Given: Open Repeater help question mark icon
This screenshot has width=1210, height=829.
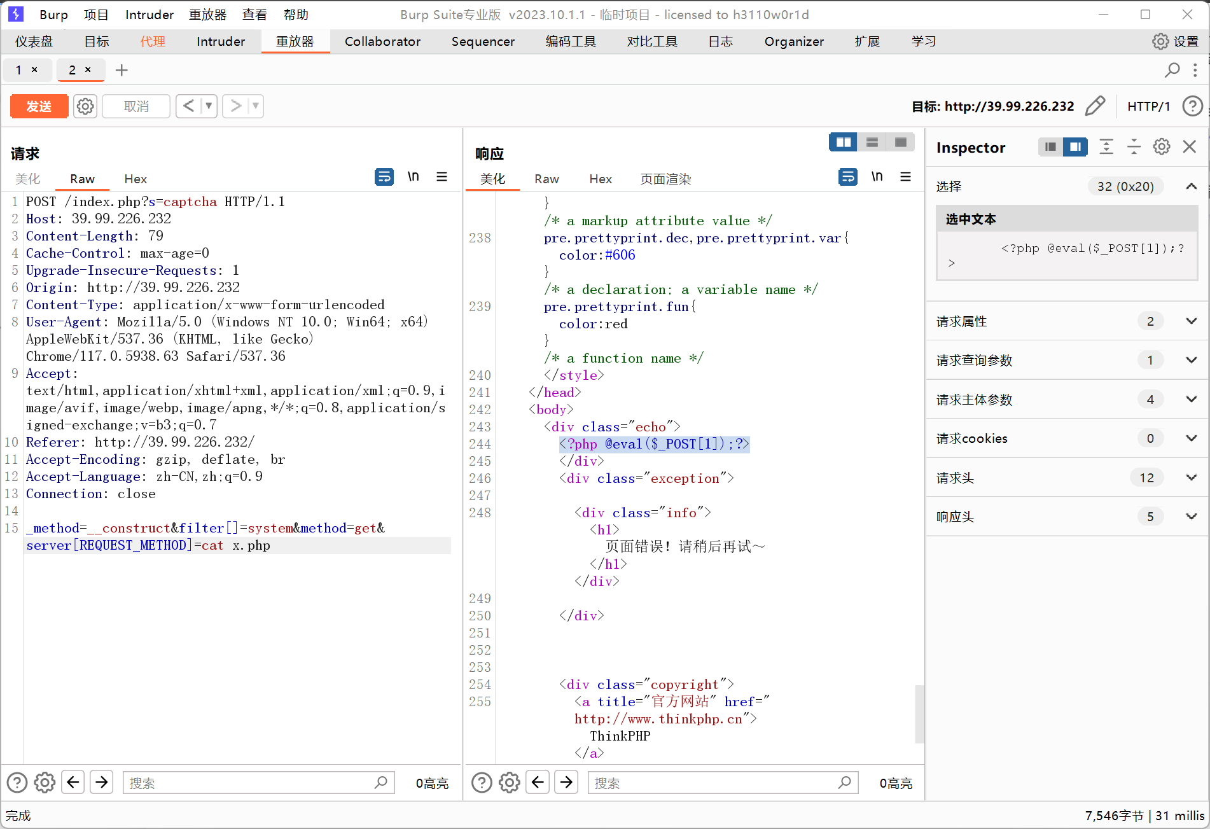Looking at the screenshot, I should [1192, 106].
